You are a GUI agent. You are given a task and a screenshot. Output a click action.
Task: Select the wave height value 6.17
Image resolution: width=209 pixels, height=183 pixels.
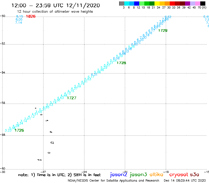pyautogui.click(x=152, y=30)
